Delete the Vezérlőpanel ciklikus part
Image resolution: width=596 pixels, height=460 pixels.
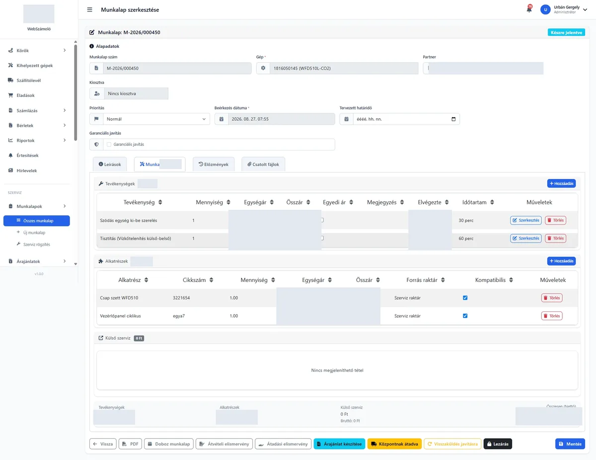[x=552, y=316]
